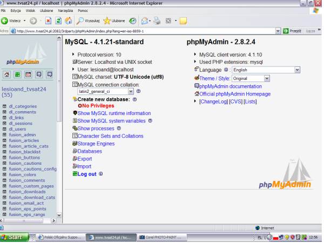
Task: Open the Mail button dropdown arrow
Action: point(150,21)
